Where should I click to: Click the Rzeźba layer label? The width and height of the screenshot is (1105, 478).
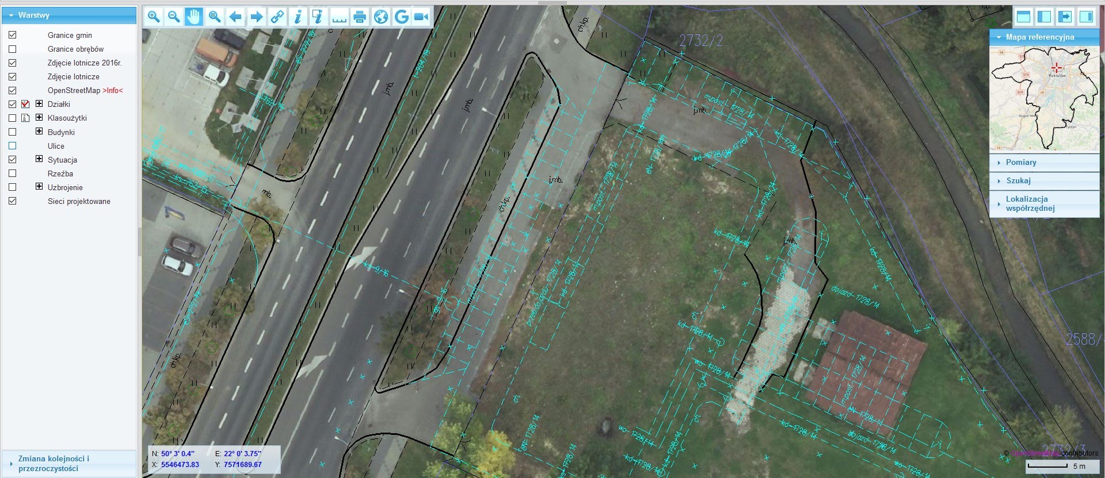[x=60, y=174]
